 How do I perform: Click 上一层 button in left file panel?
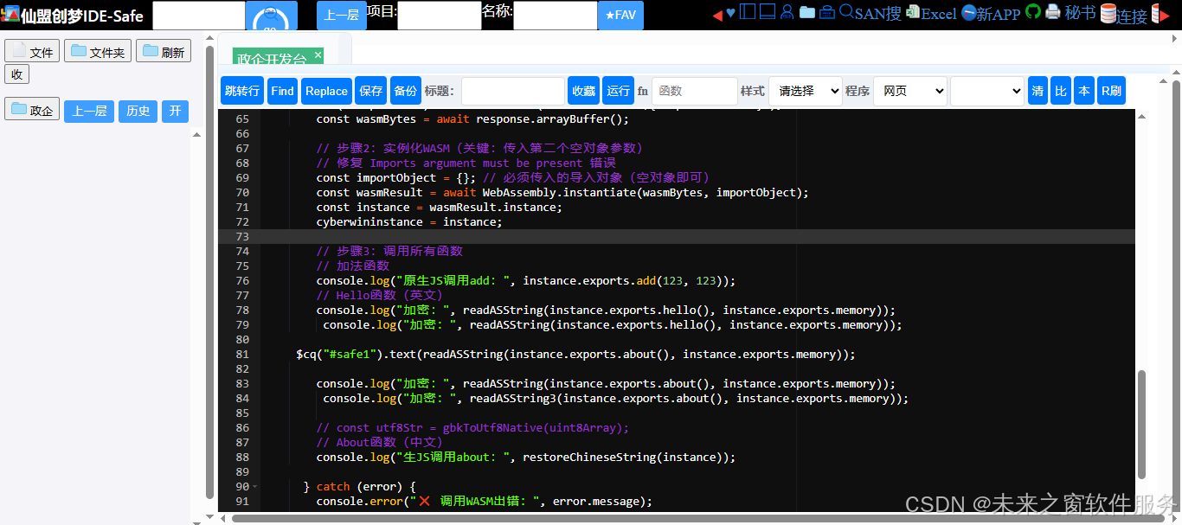[89, 111]
